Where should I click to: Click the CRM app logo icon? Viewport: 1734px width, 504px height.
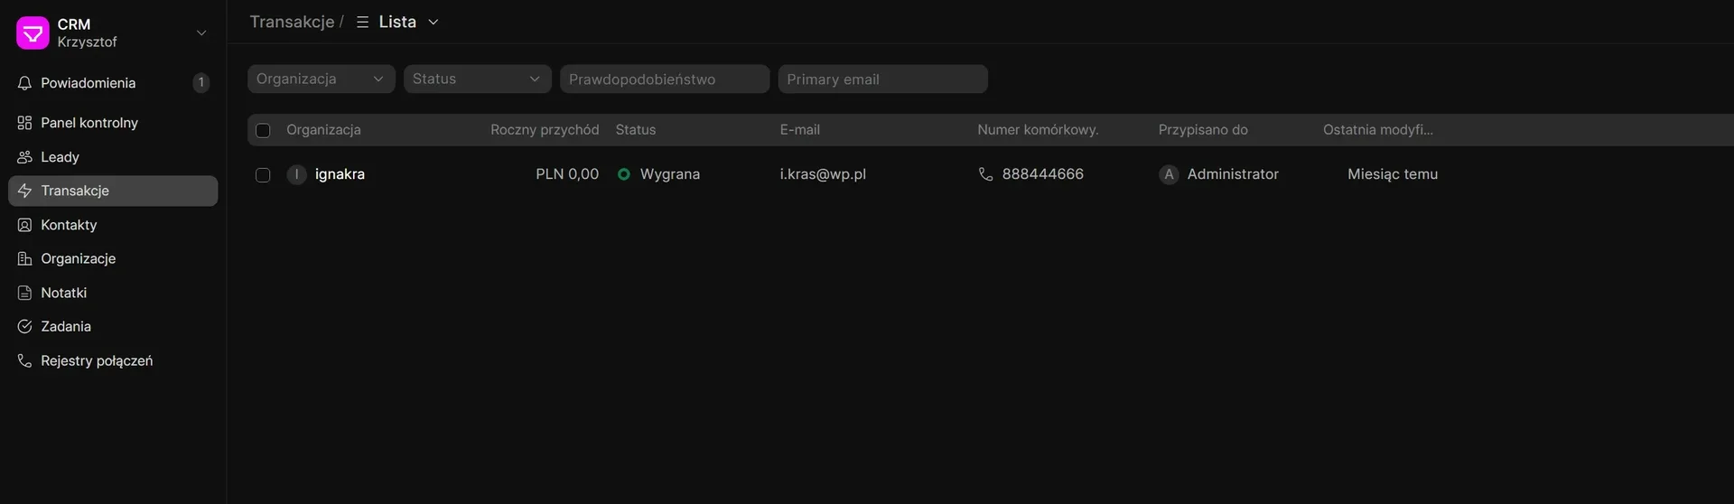(33, 33)
